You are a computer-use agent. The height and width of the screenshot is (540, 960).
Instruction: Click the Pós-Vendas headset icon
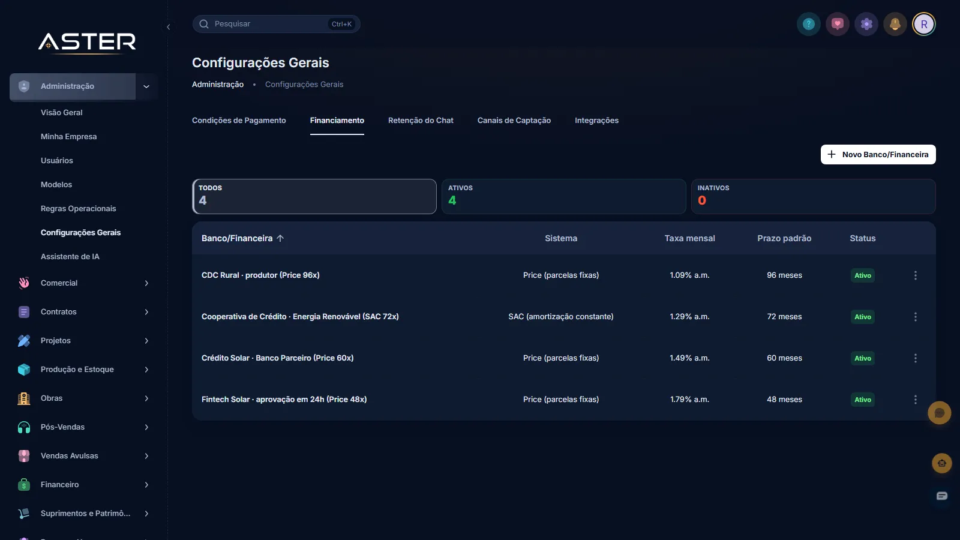24,427
